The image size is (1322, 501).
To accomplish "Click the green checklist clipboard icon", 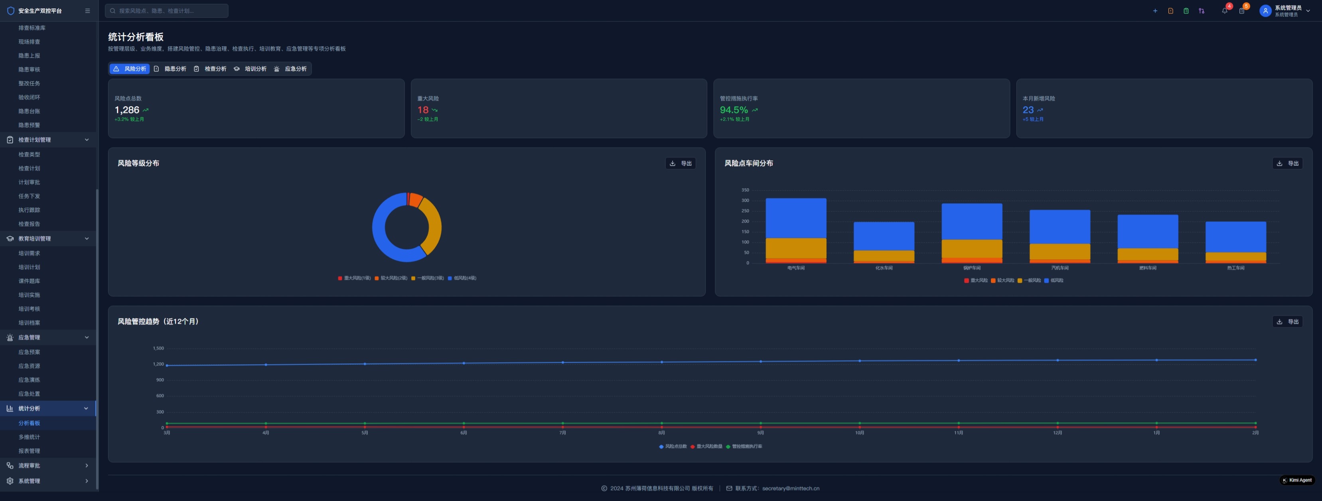I will [1186, 11].
